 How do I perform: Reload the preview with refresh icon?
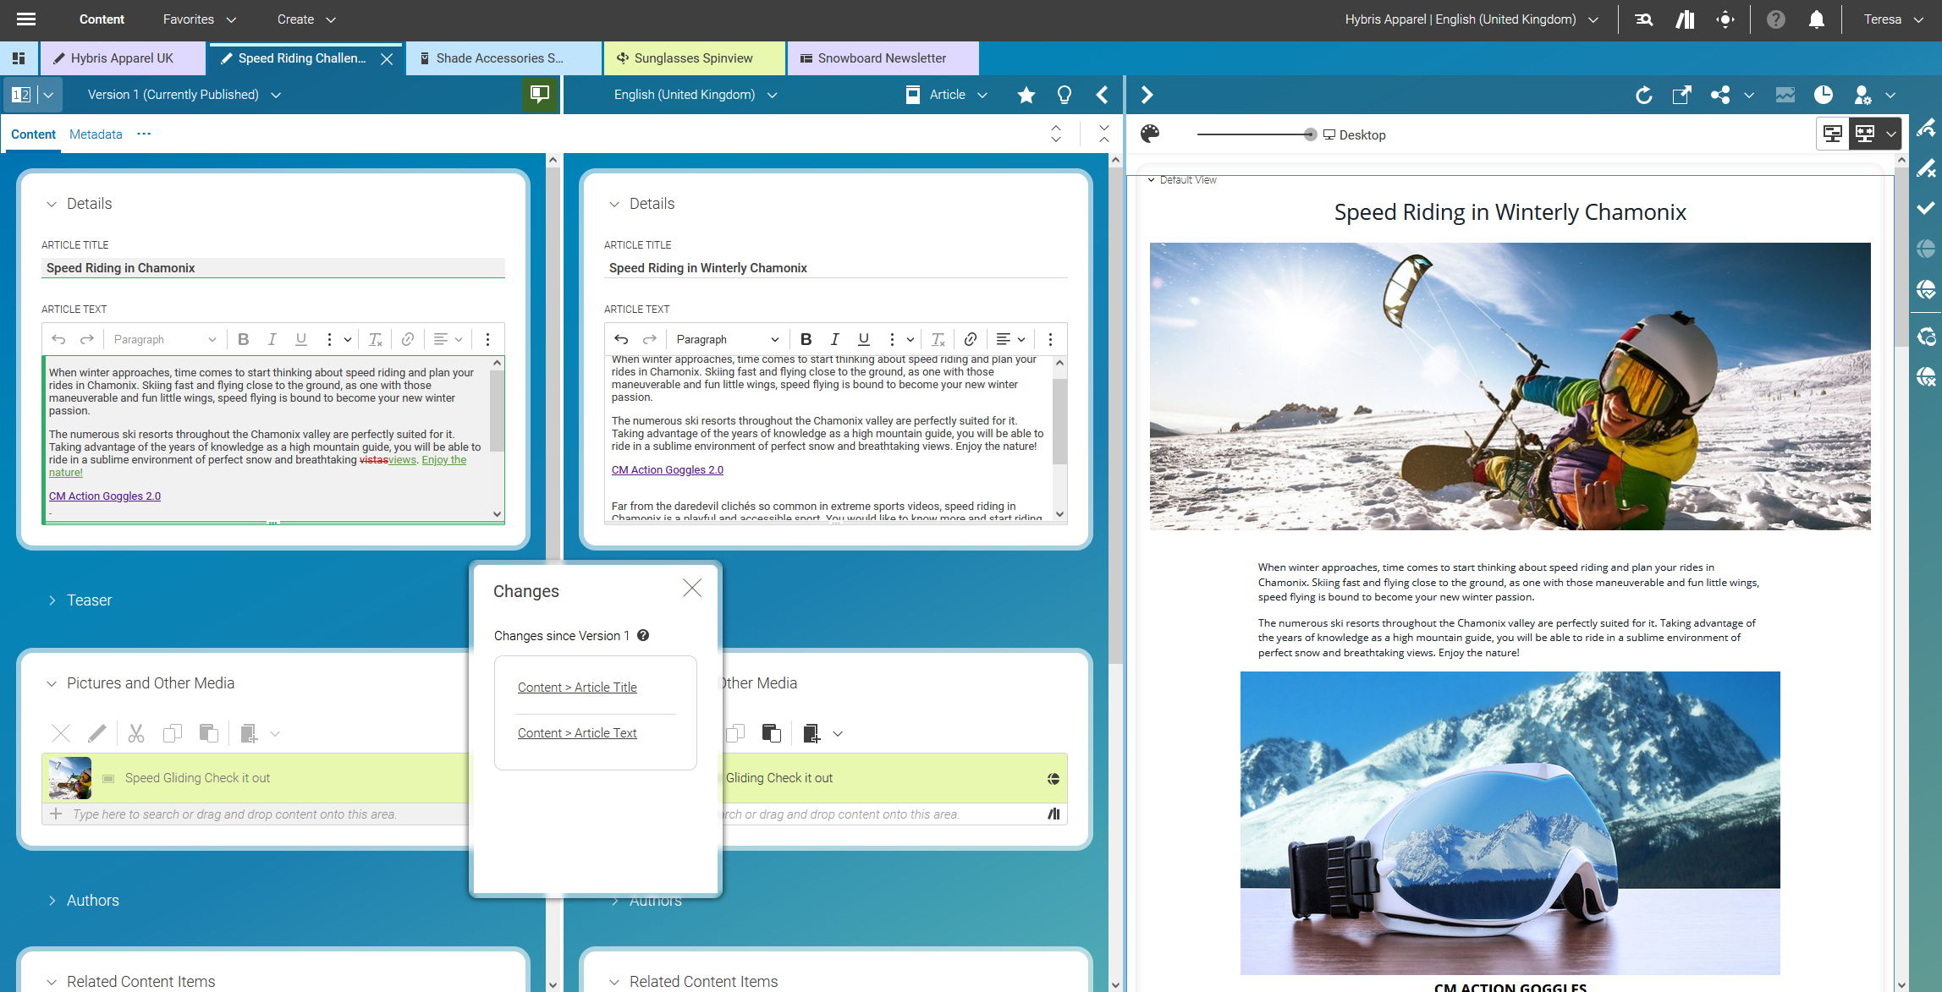1643,95
